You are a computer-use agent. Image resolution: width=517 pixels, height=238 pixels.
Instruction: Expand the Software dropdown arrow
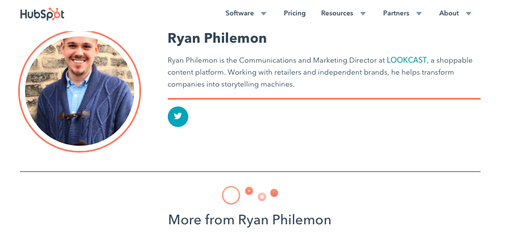(x=263, y=14)
